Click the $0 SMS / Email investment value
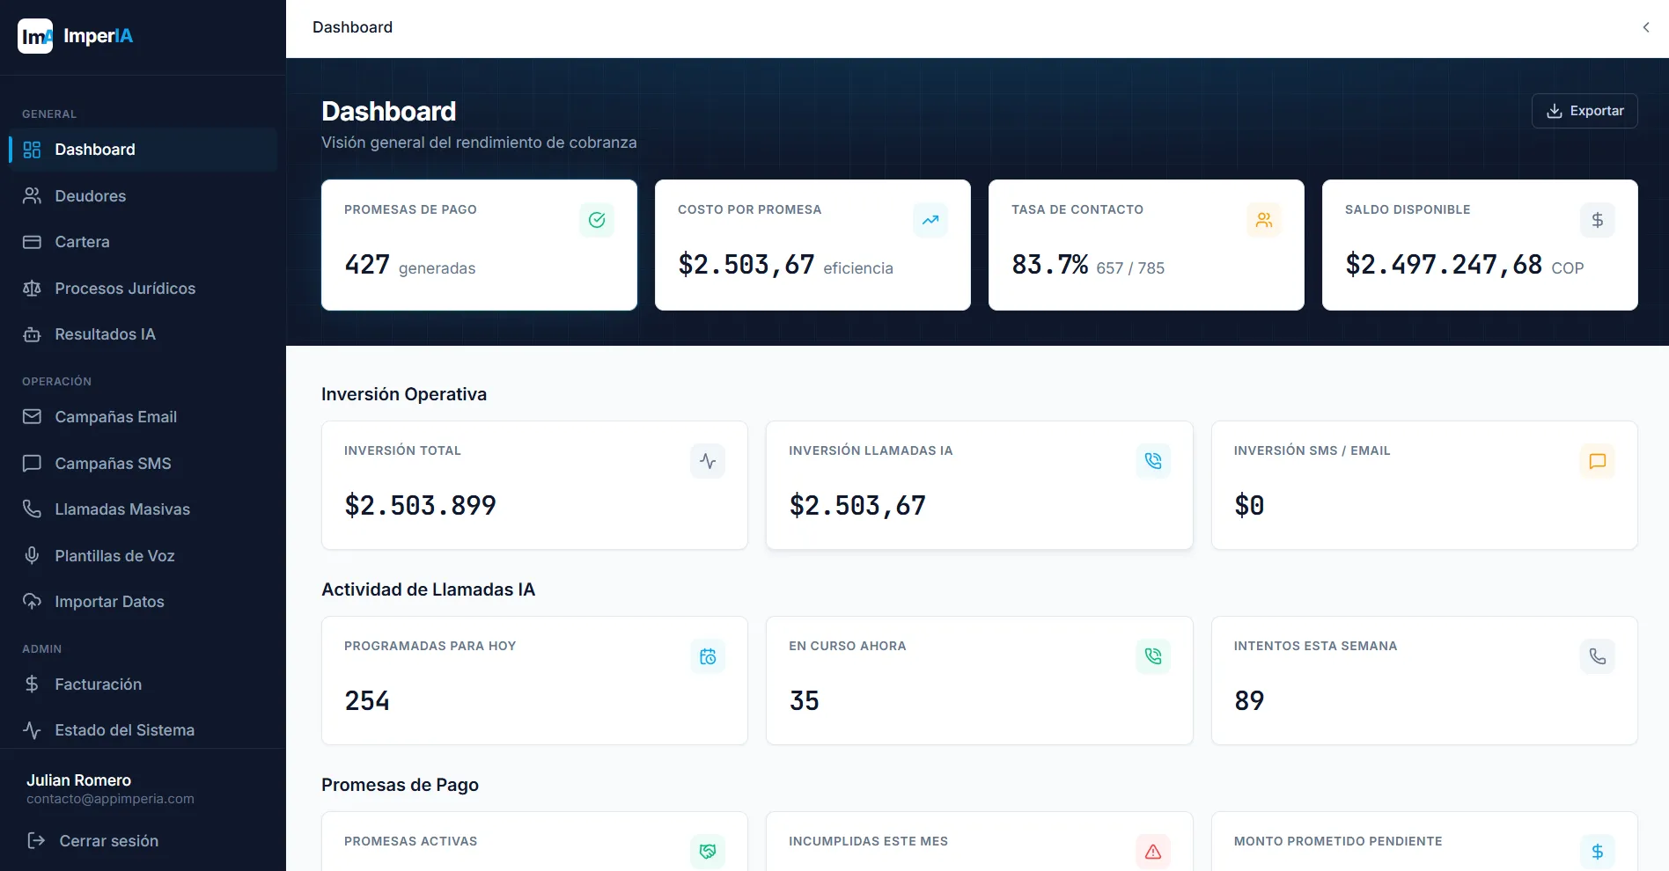The height and width of the screenshot is (871, 1669). pos(1249,506)
